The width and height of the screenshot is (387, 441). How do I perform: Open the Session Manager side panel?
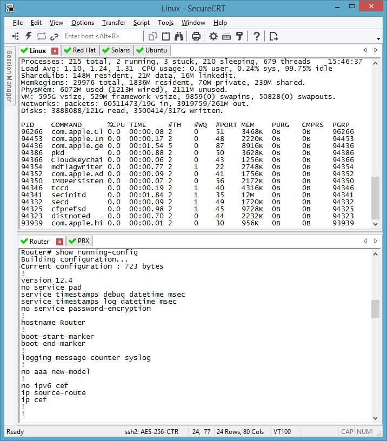coord(9,76)
